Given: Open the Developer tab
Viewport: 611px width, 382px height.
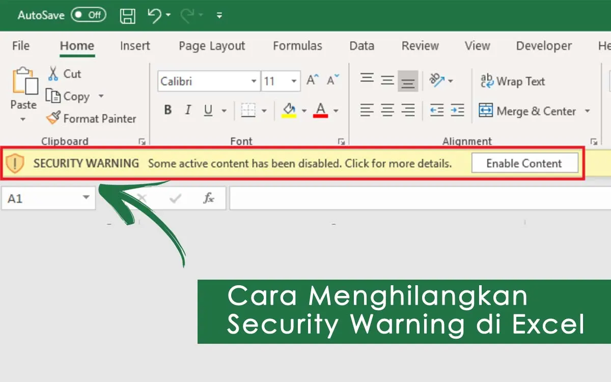Looking at the screenshot, I should click(x=544, y=46).
